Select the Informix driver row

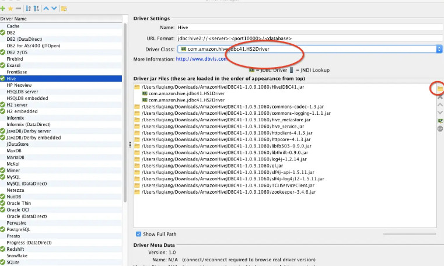(61, 118)
